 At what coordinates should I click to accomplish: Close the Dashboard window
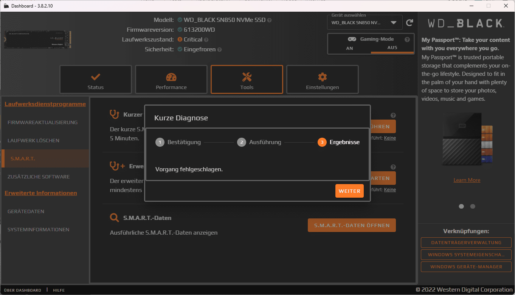click(506, 6)
